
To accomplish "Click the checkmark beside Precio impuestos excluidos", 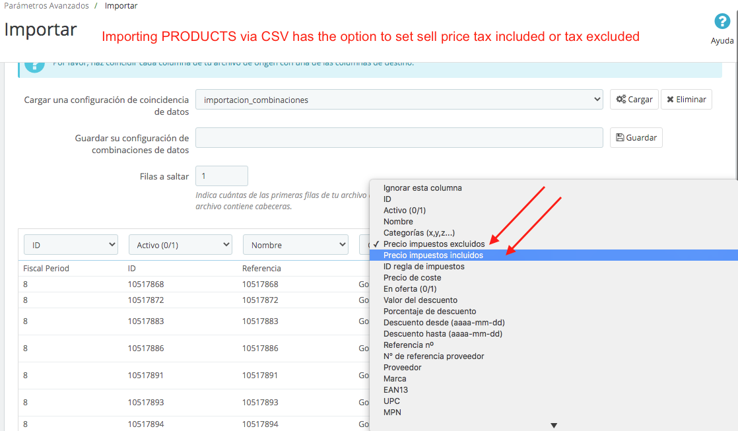I will [376, 244].
